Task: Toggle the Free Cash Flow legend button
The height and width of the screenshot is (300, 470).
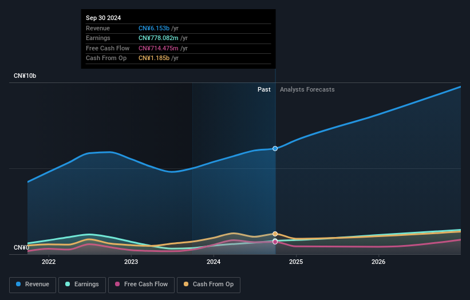Action: 141,285
